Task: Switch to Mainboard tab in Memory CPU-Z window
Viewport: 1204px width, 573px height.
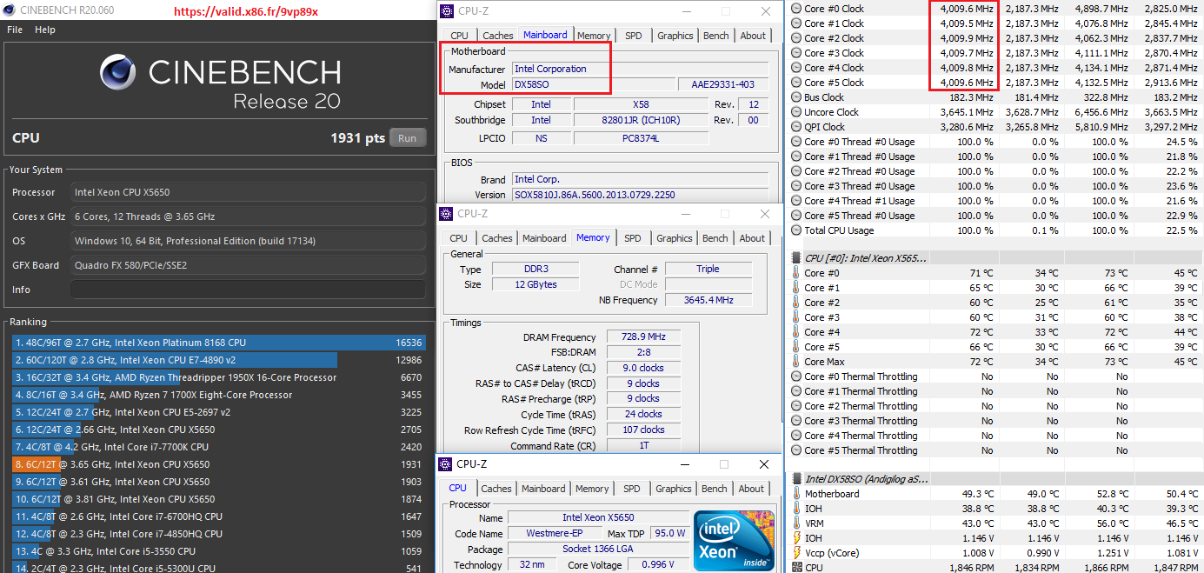Action: [x=544, y=238]
